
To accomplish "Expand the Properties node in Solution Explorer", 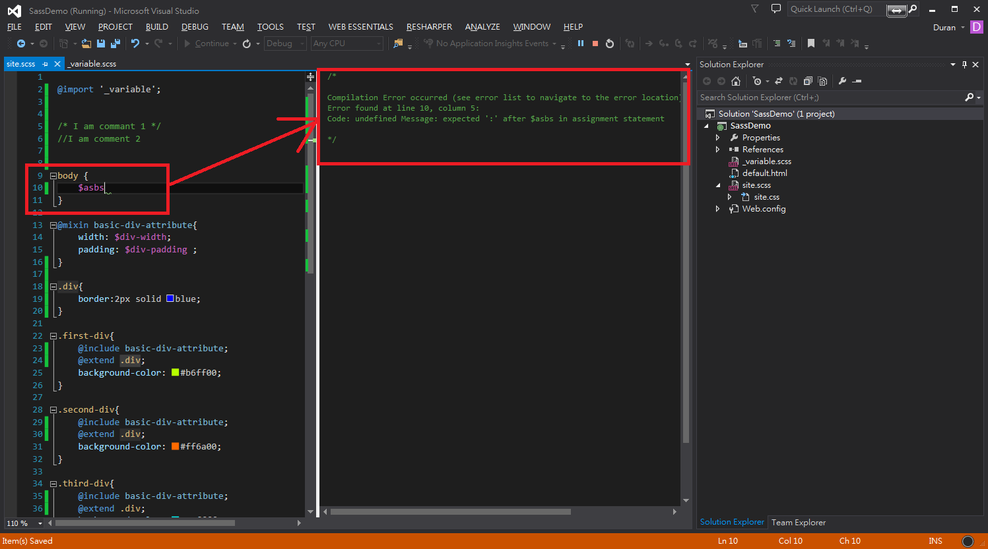I will pos(718,138).
